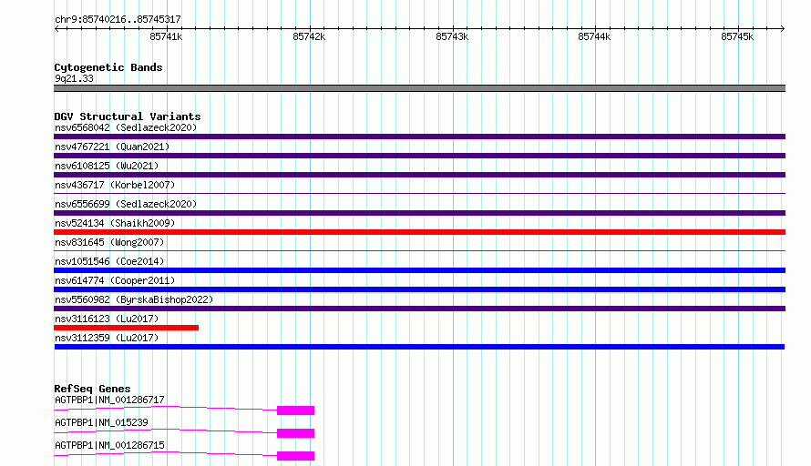Viewport: 811px width, 466px height.
Task: Open variant nsv6108125 (Wu2021) label
Action: 107,166
